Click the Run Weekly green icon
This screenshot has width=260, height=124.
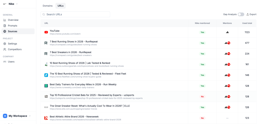coord(46,86)
